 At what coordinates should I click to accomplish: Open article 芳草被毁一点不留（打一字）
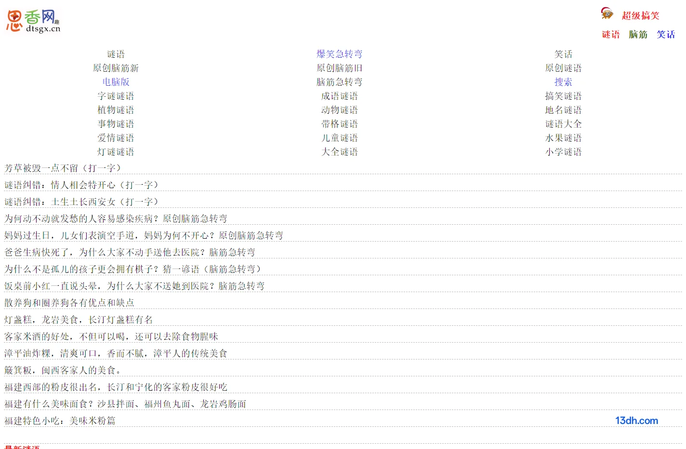64,168
